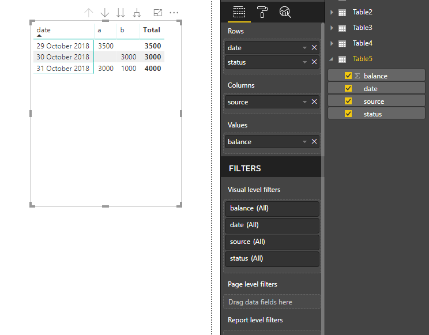The image size is (429, 335).
Task: Expand Table2 in Fields list
Action: click(332, 12)
